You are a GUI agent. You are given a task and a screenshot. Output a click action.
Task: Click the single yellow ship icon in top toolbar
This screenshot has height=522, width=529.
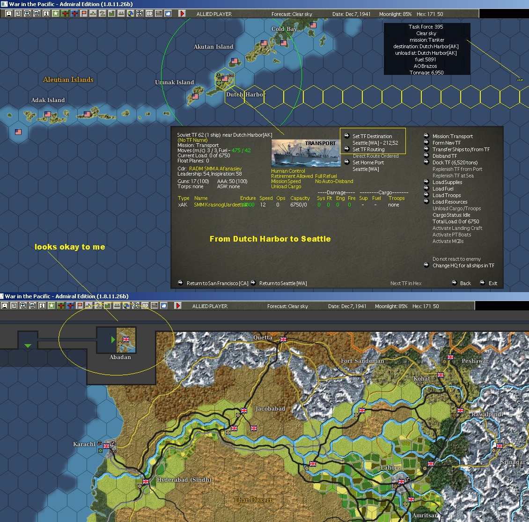(x=93, y=14)
